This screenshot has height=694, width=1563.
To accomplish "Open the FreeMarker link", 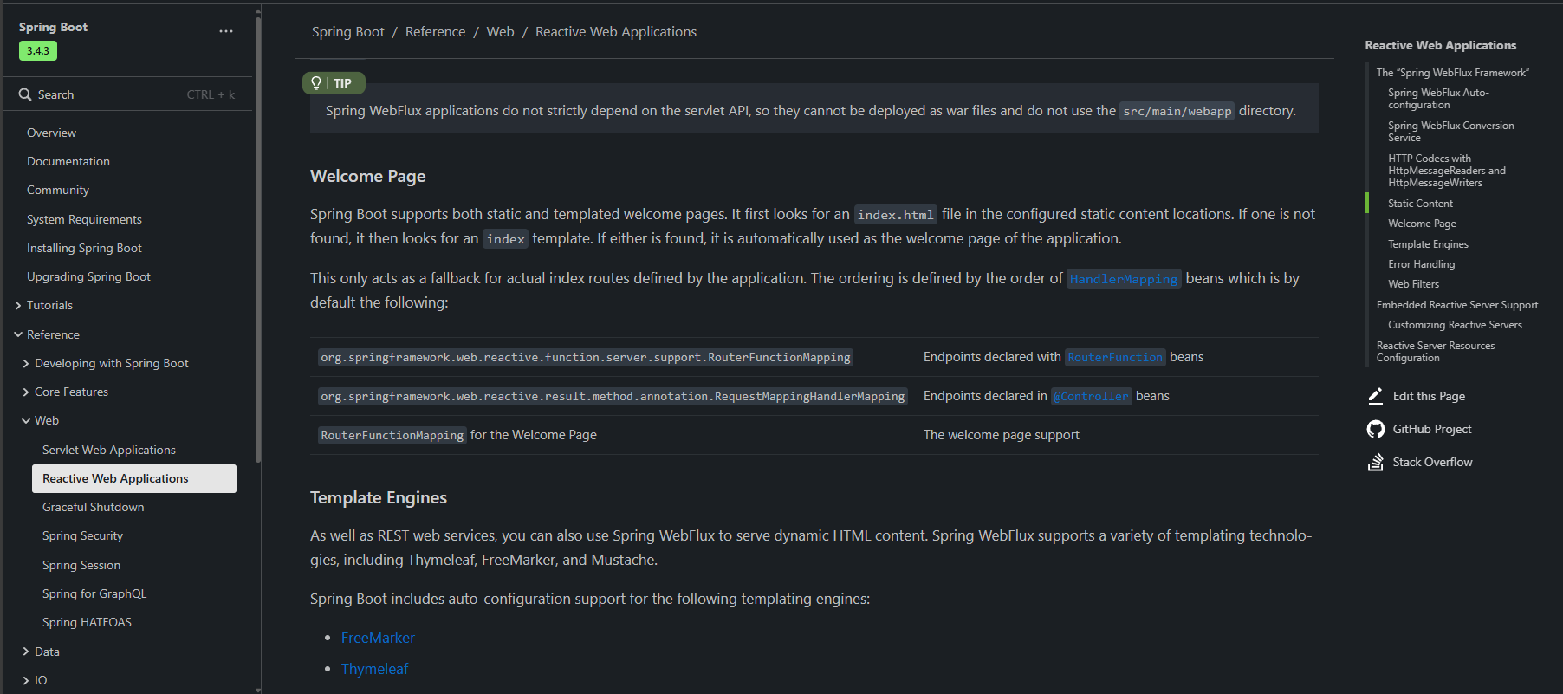I will [x=378, y=638].
